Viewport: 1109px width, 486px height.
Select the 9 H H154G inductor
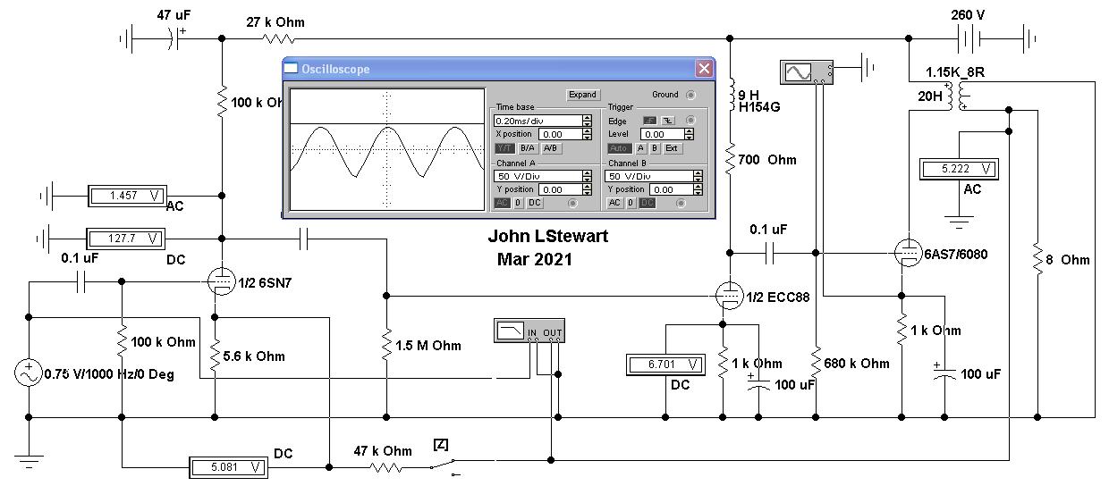730,94
